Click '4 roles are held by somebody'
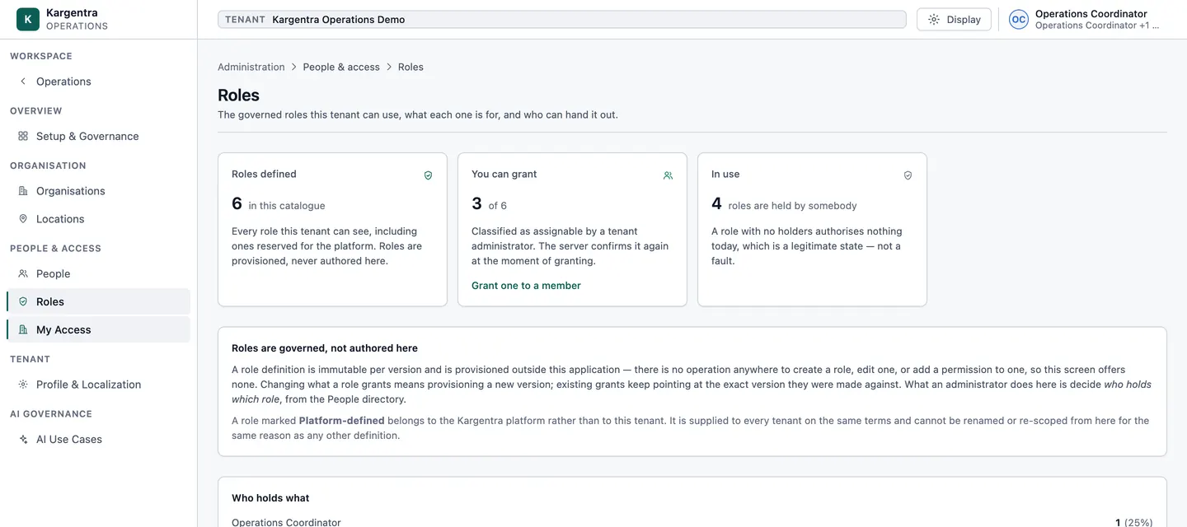The height and width of the screenshot is (527, 1187). 784,204
